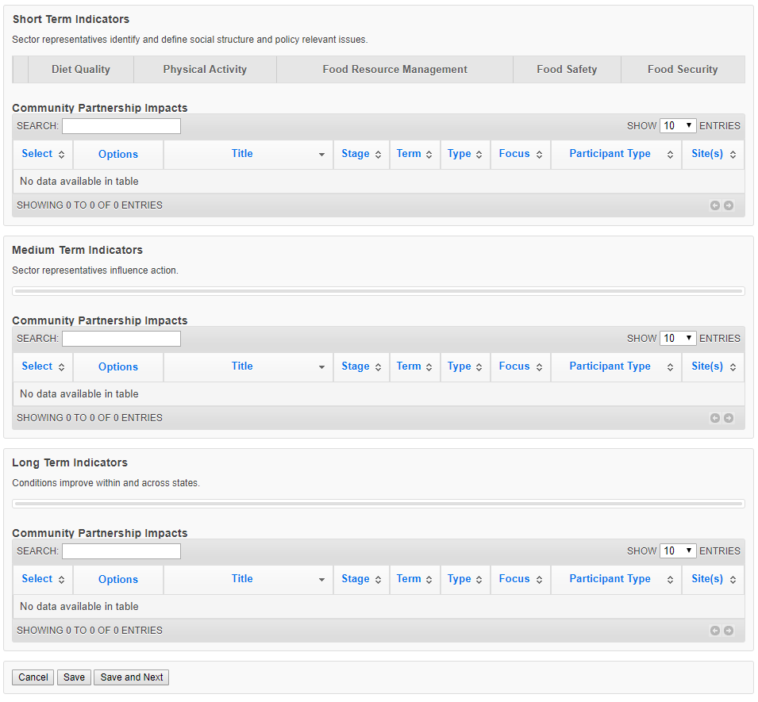
Task: Open the Food Resource Management tab
Action: [x=394, y=70]
